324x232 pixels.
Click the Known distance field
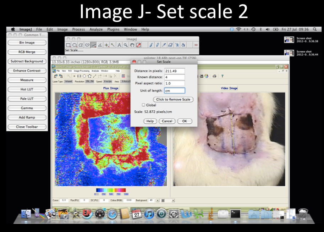click(x=175, y=77)
